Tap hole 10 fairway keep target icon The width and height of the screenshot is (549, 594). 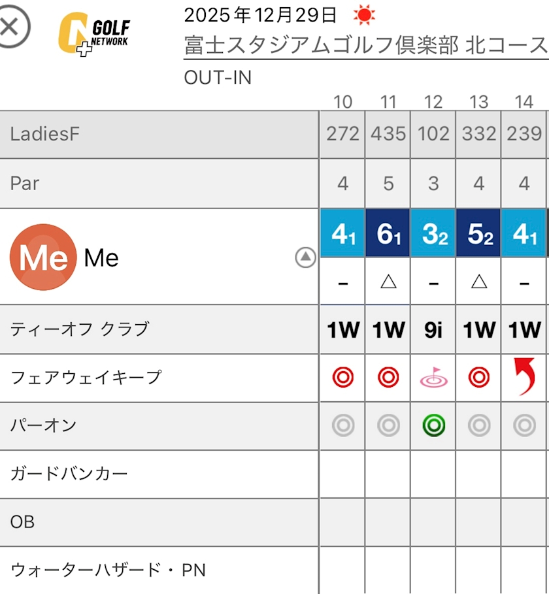coord(342,378)
